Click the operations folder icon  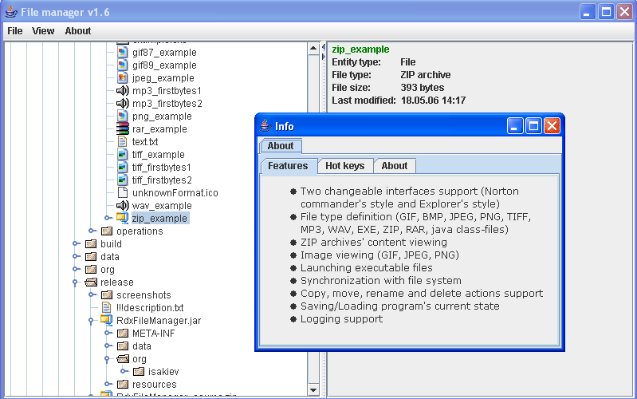[x=107, y=231]
